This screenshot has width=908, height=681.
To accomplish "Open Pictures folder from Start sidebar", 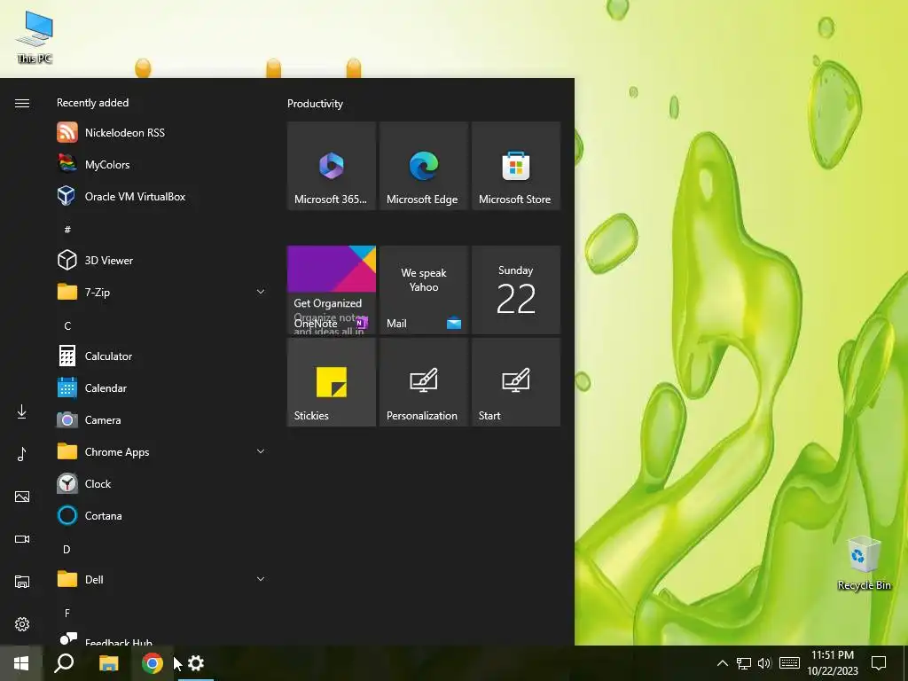I will point(22,497).
